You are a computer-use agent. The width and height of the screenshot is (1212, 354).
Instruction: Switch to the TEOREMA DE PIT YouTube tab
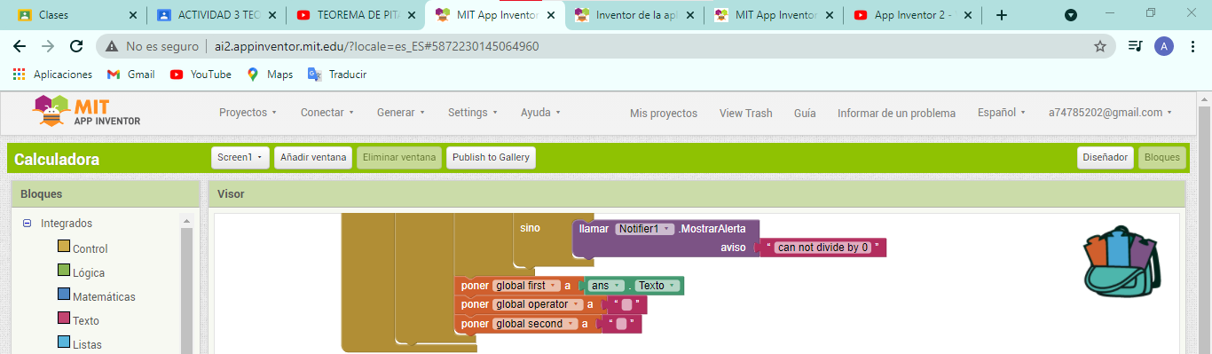356,15
